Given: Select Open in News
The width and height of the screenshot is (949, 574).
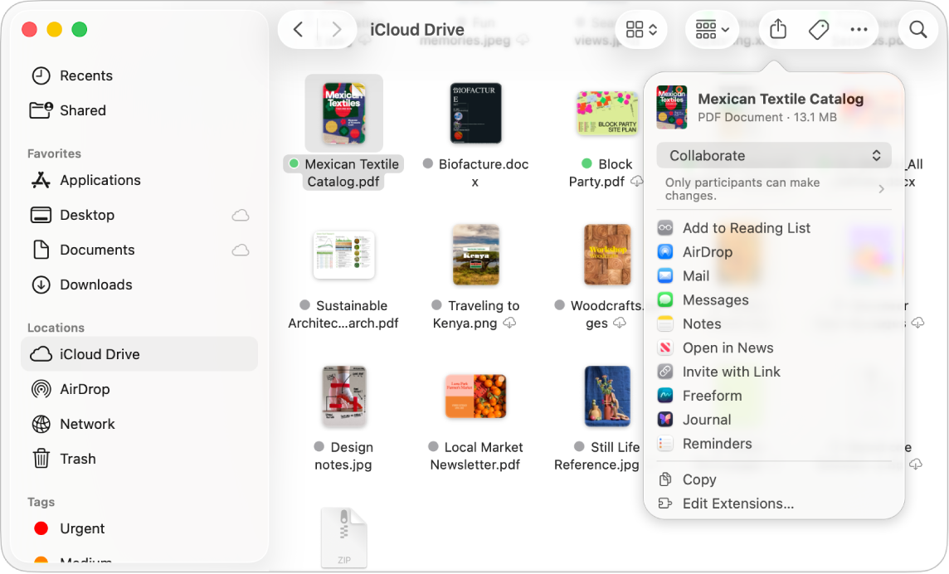Looking at the screenshot, I should tap(728, 348).
